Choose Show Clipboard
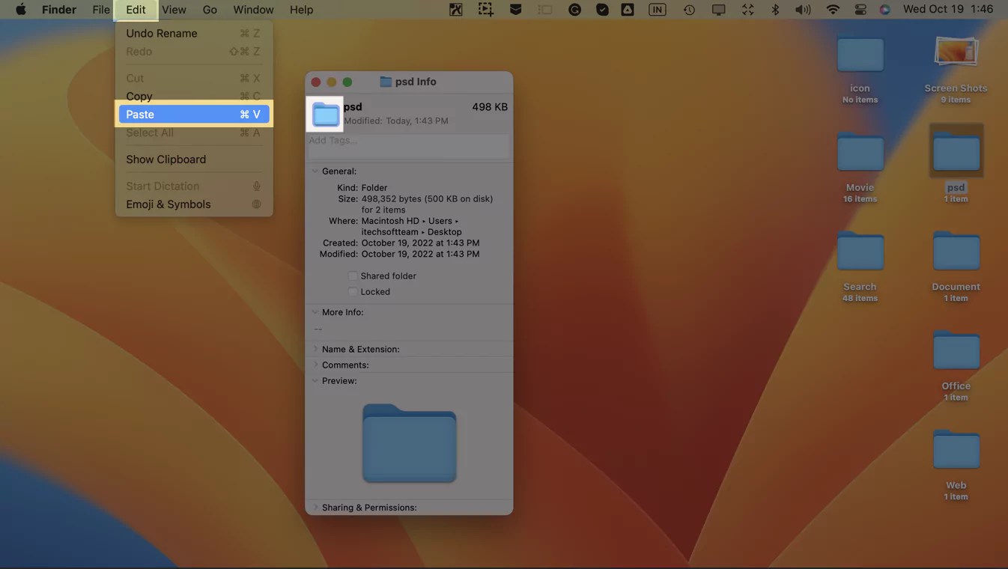Viewport: 1008px width, 569px height. click(x=166, y=159)
